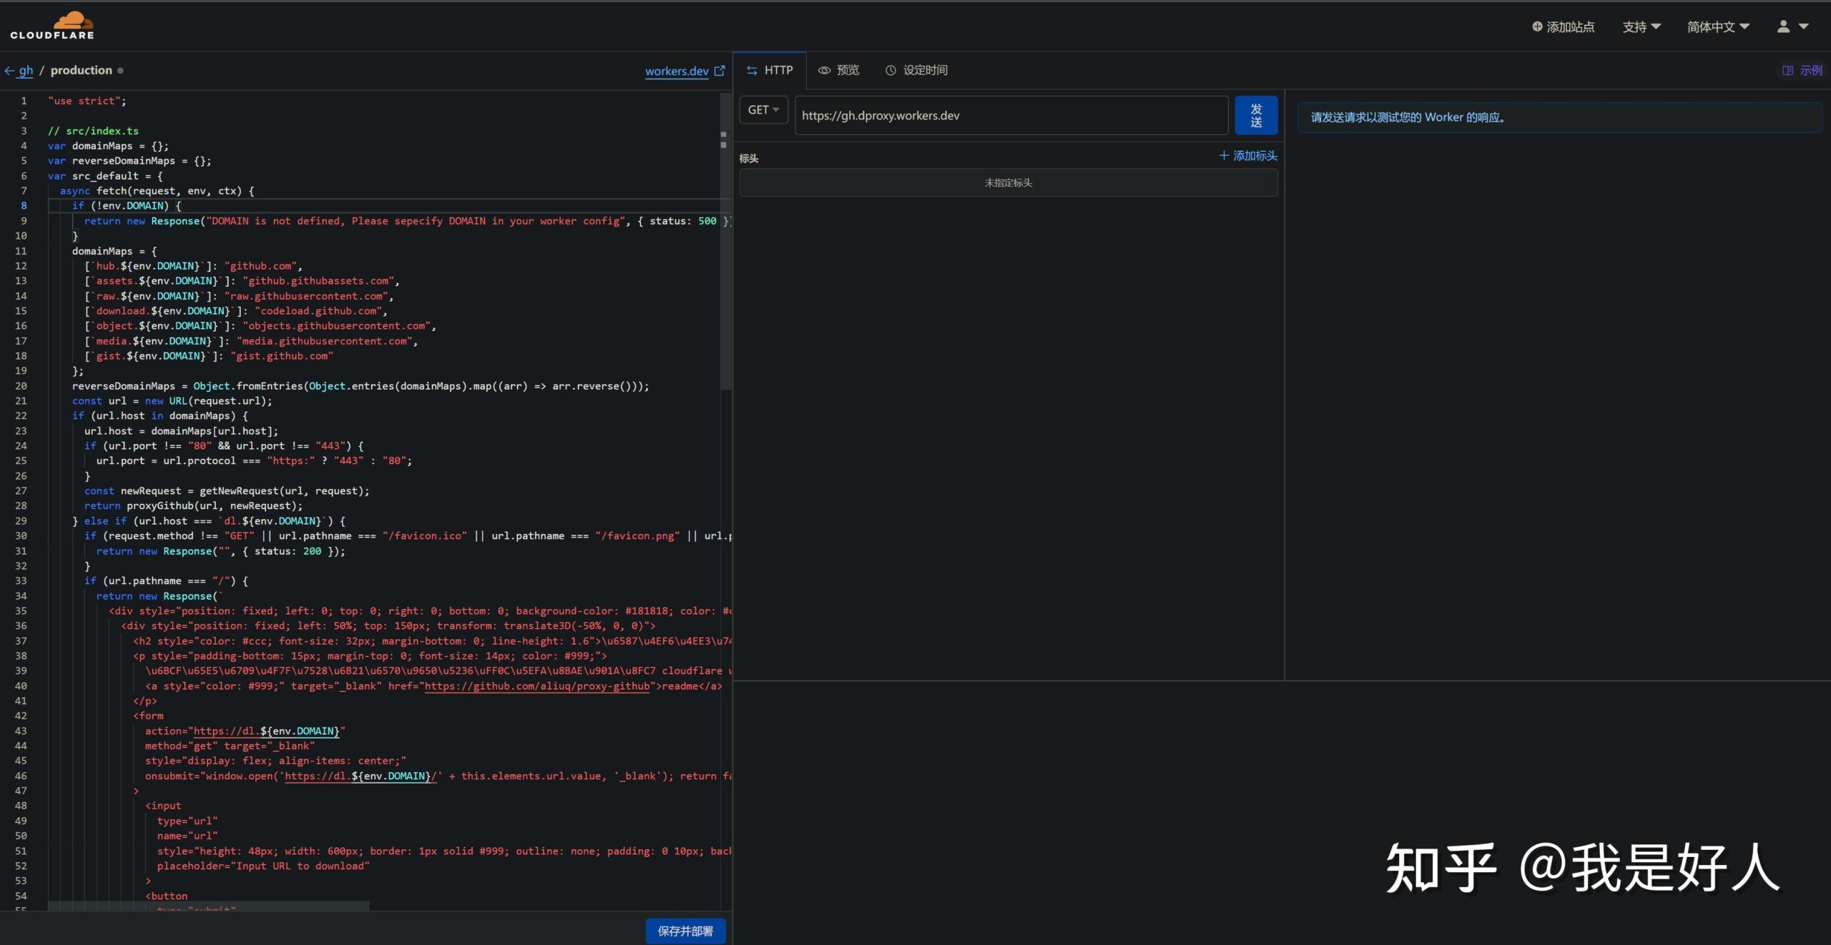This screenshot has width=1831, height=945.
Task: Click the Cloudflare logo
Action: click(51, 26)
